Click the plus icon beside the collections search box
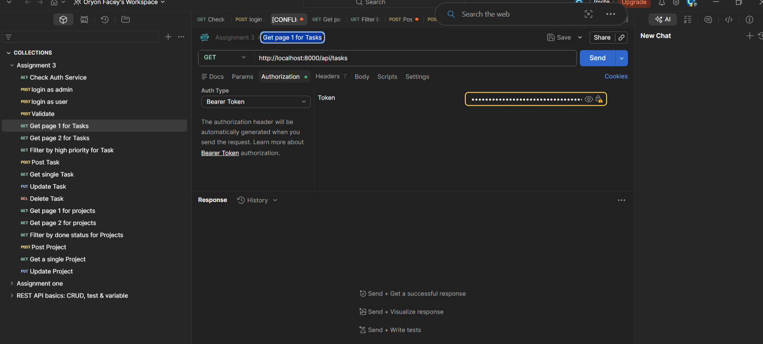The image size is (763, 344). pyautogui.click(x=168, y=37)
